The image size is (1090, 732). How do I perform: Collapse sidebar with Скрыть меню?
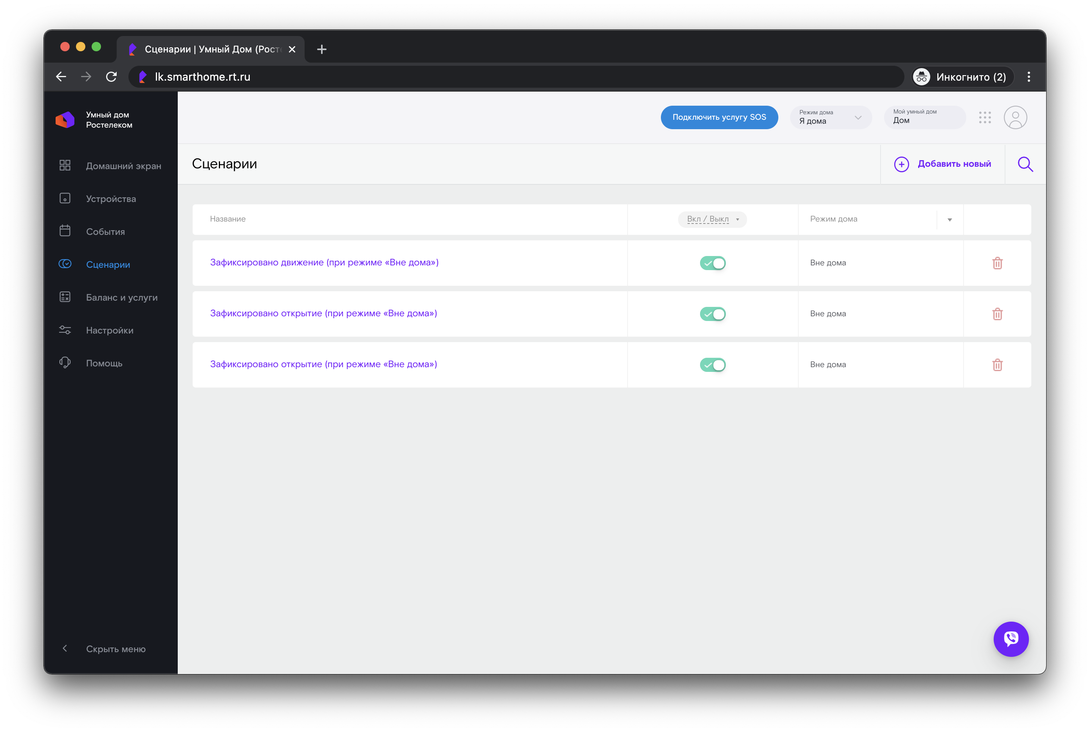click(x=115, y=649)
